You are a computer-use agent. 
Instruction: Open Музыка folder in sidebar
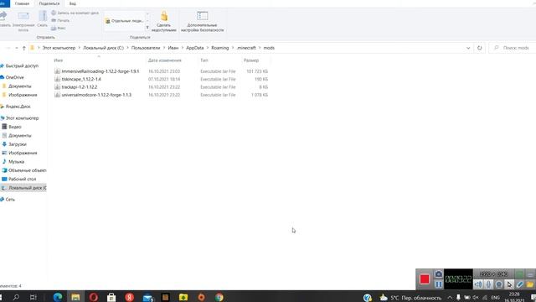point(16,162)
